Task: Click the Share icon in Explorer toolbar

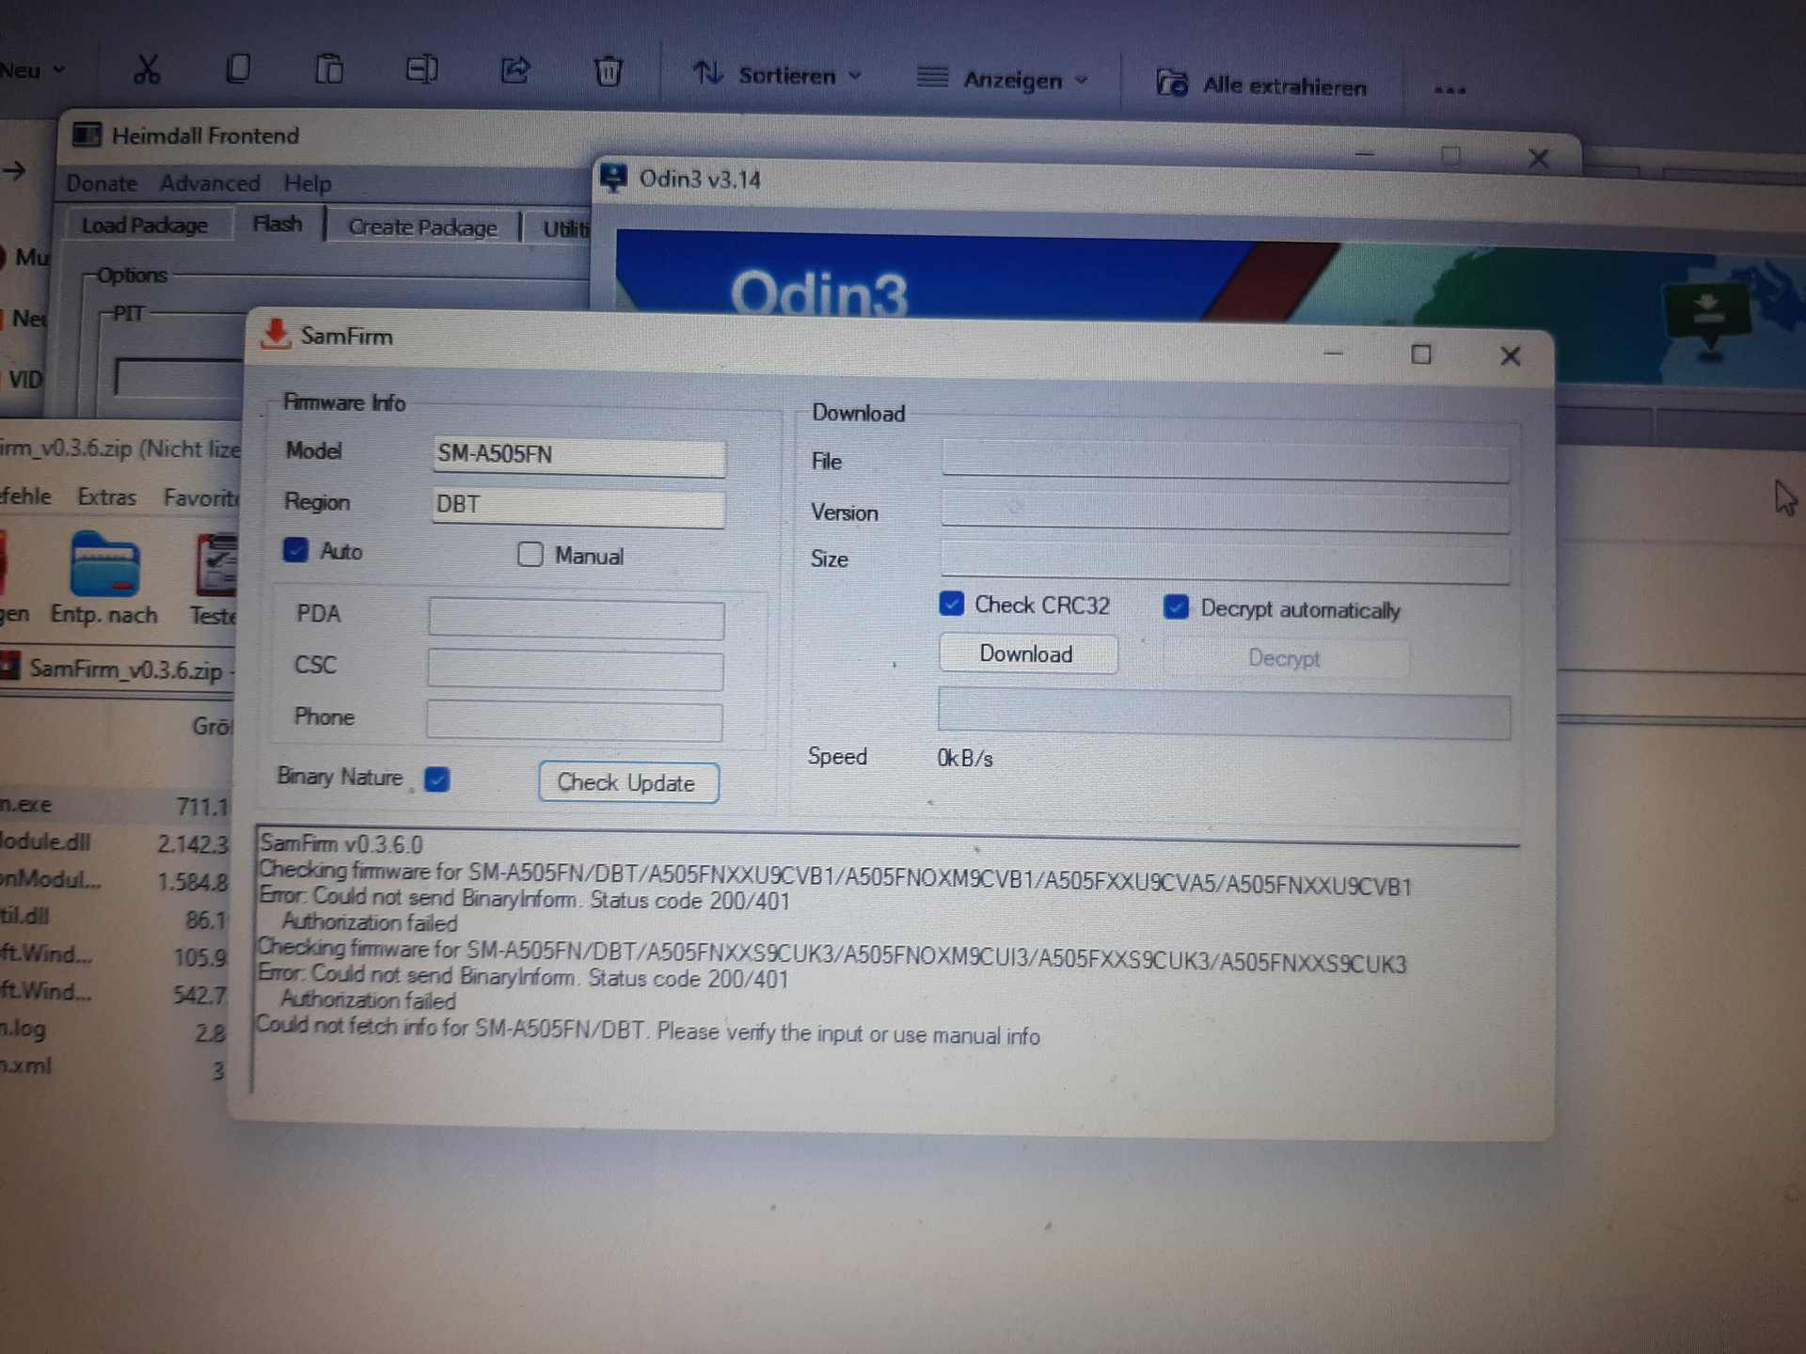Action: [x=515, y=71]
